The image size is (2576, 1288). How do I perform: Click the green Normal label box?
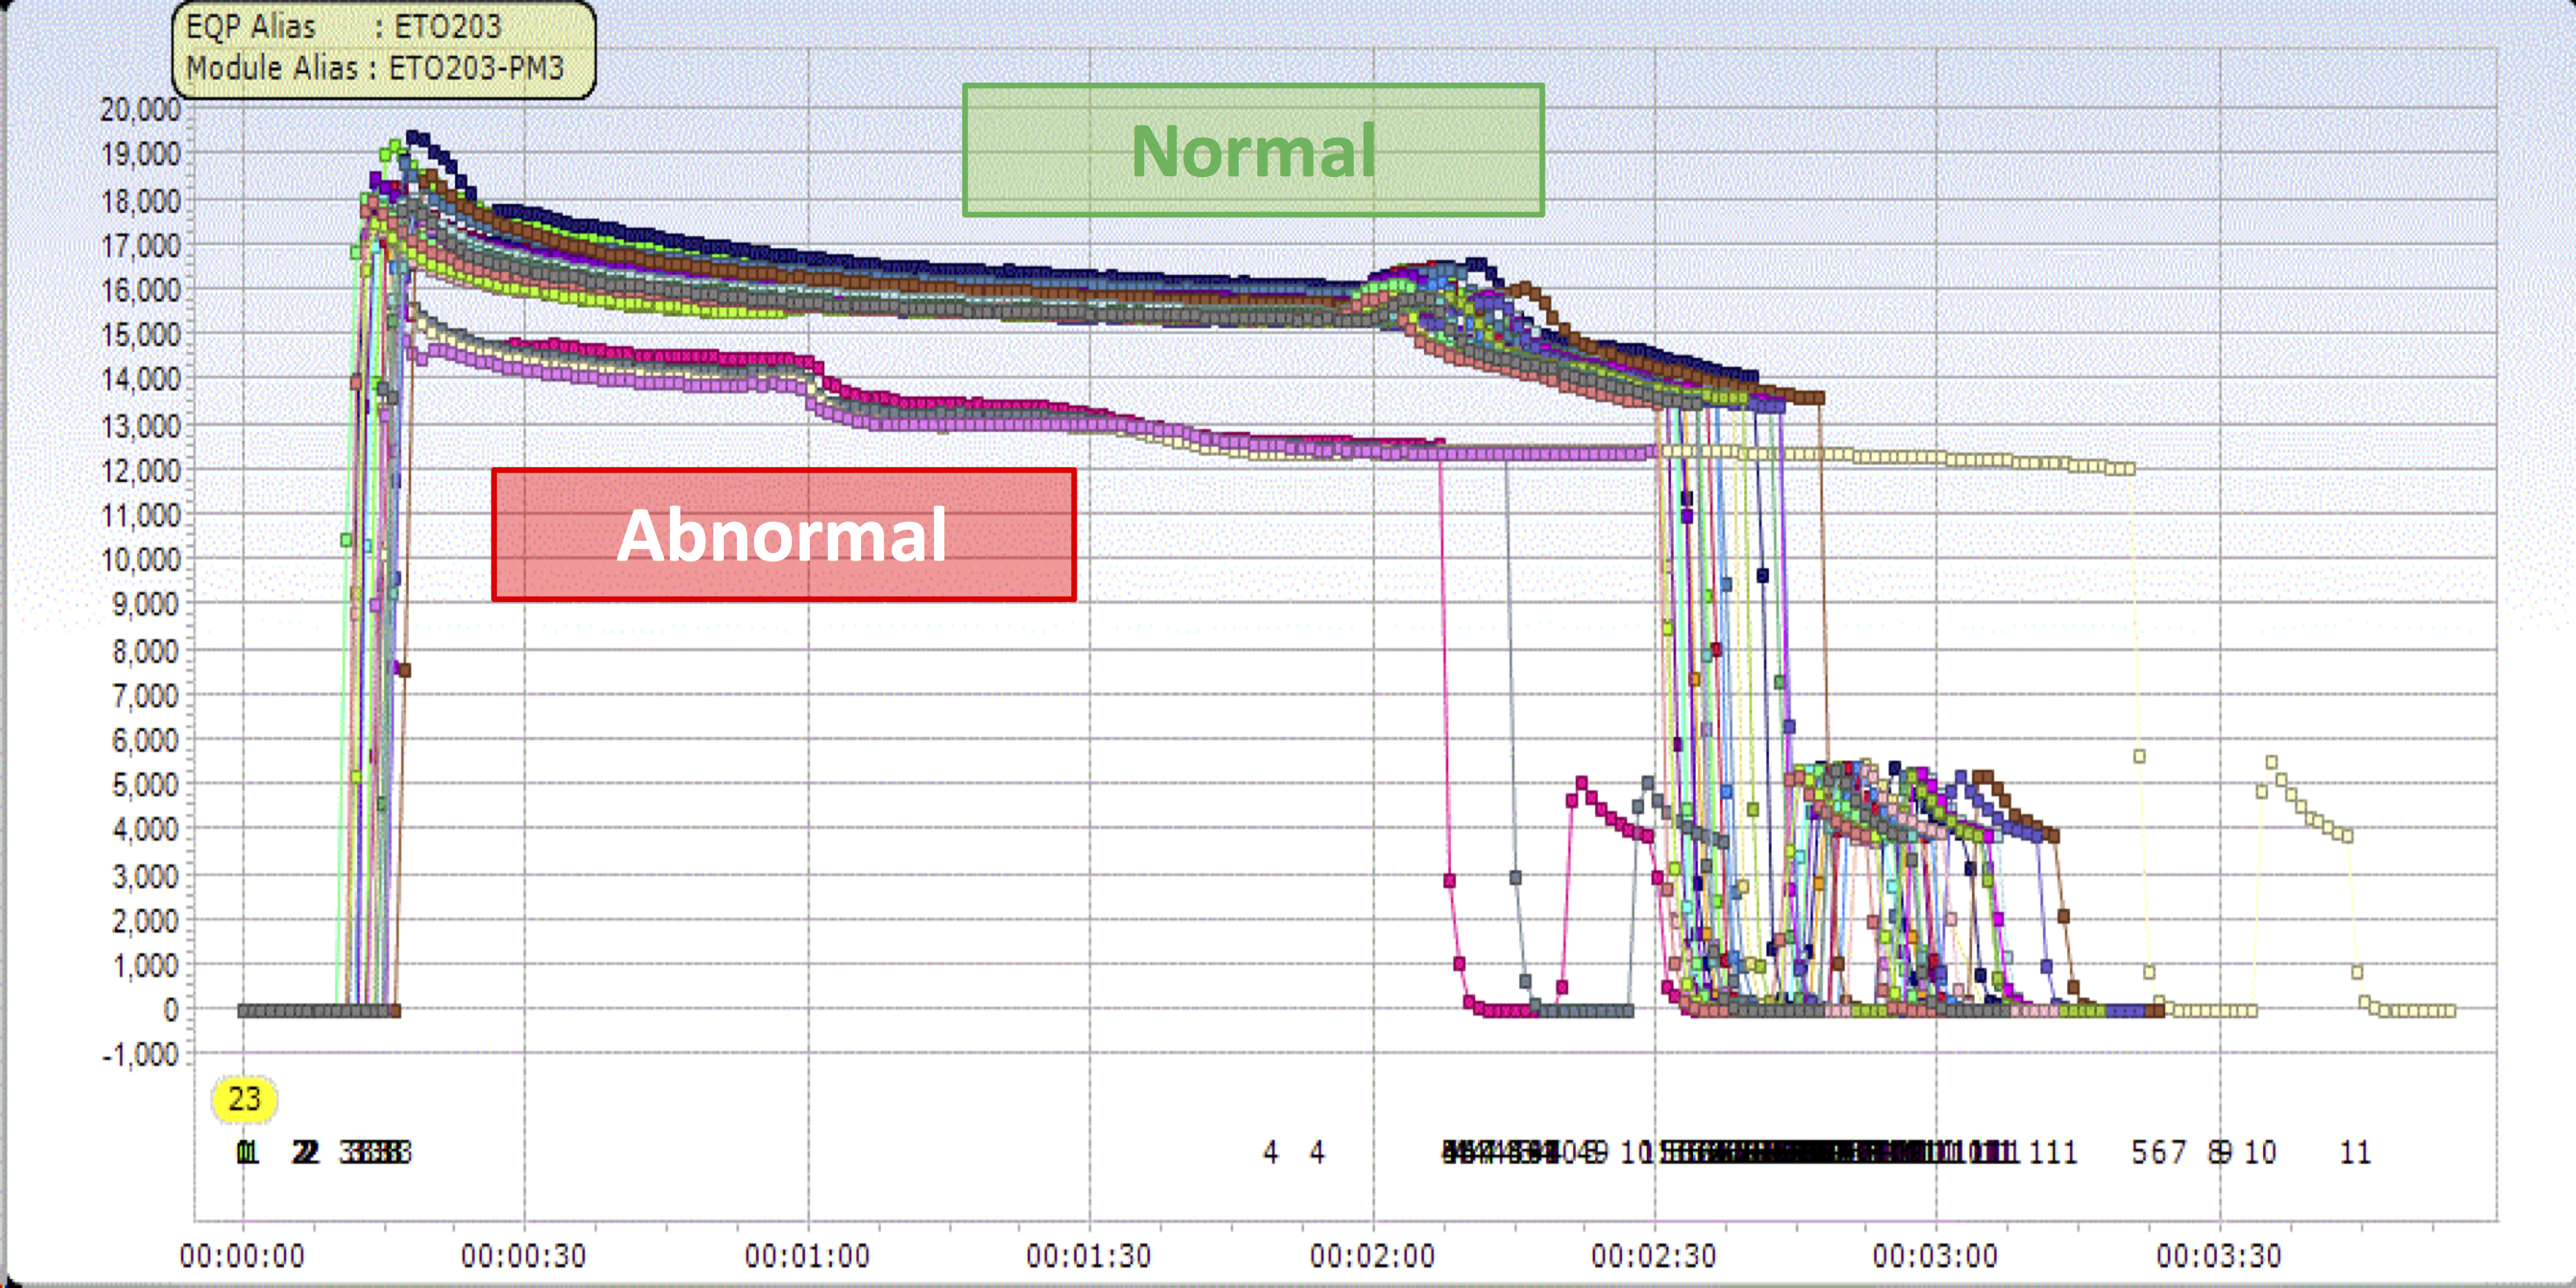click(x=1253, y=151)
